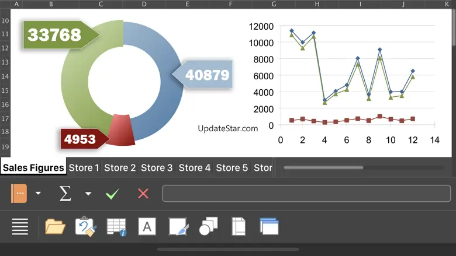This screenshot has height=256, width=456.
Task: Select the red donut chart segment
Action: 122,130
